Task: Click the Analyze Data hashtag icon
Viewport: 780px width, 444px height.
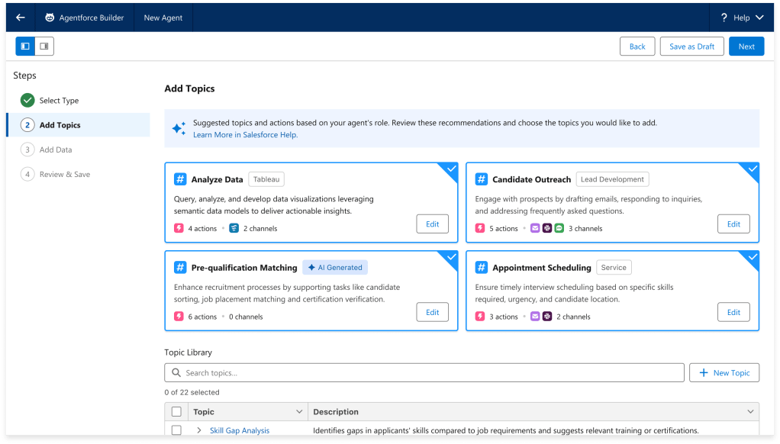Action: (x=180, y=179)
